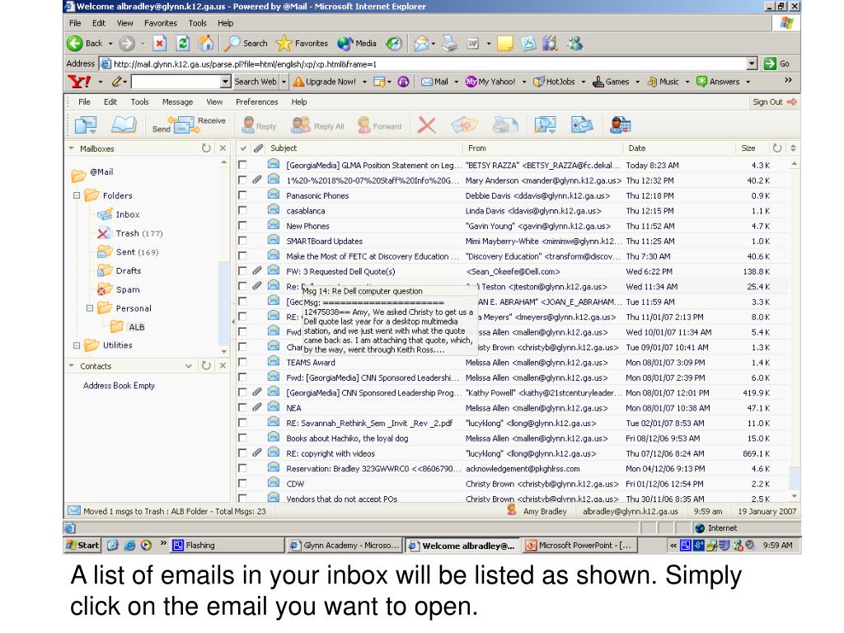Viewport: 844px width, 633px height.
Task: Check the NEA email checkbox
Action: (243, 407)
